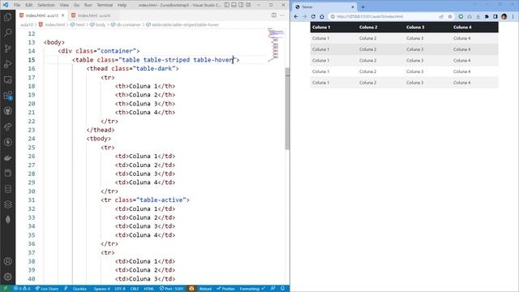This screenshot has width=519, height=292.
Task: Open the Extensions view
Action: (7, 96)
